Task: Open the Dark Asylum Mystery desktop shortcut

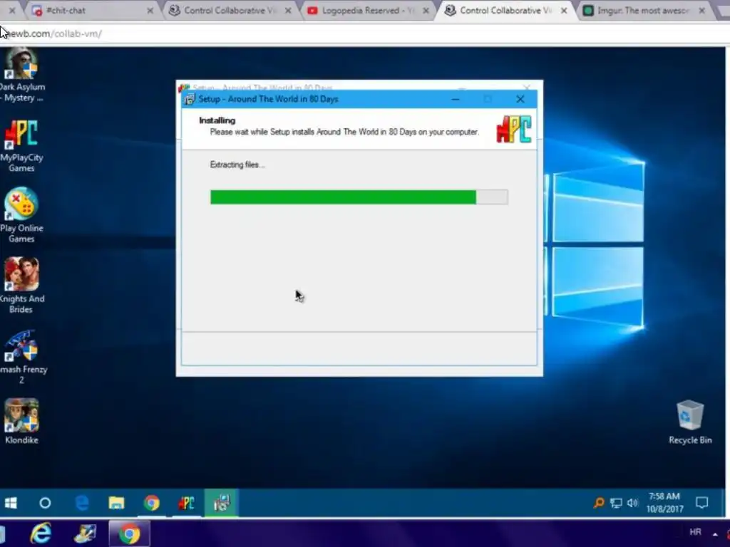Action: pyautogui.click(x=21, y=75)
